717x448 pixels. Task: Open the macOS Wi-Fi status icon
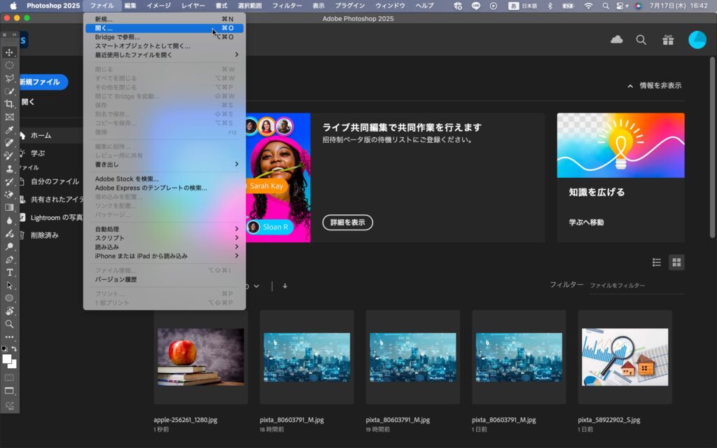[x=588, y=6]
